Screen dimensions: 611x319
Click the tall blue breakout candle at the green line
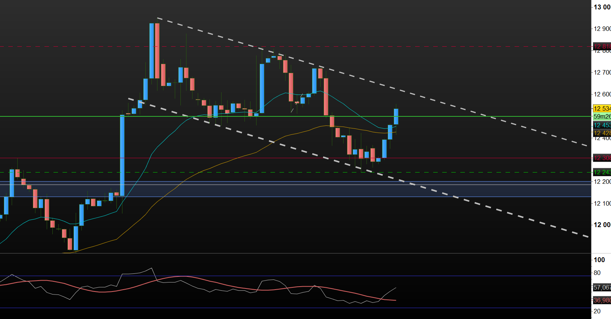pyautogui.click(x=122, y=156)
